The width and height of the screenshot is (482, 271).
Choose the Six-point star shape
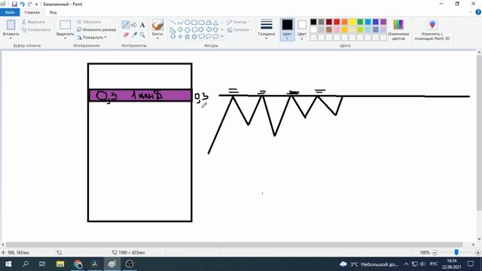point(194,37)
